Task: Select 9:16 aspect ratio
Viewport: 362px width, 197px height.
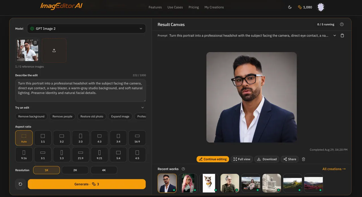Action: tap(24, 155)
